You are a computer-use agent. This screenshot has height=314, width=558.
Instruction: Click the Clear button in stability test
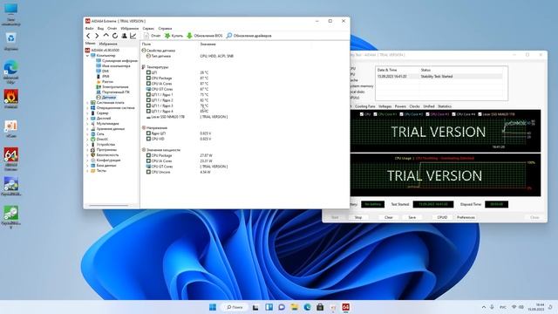coord(389,217)
